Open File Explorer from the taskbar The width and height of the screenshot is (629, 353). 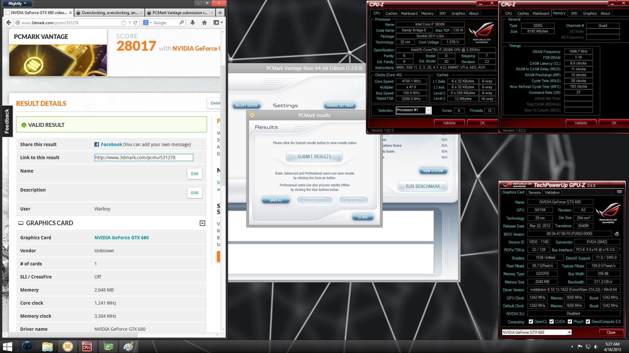pos(48,346)
